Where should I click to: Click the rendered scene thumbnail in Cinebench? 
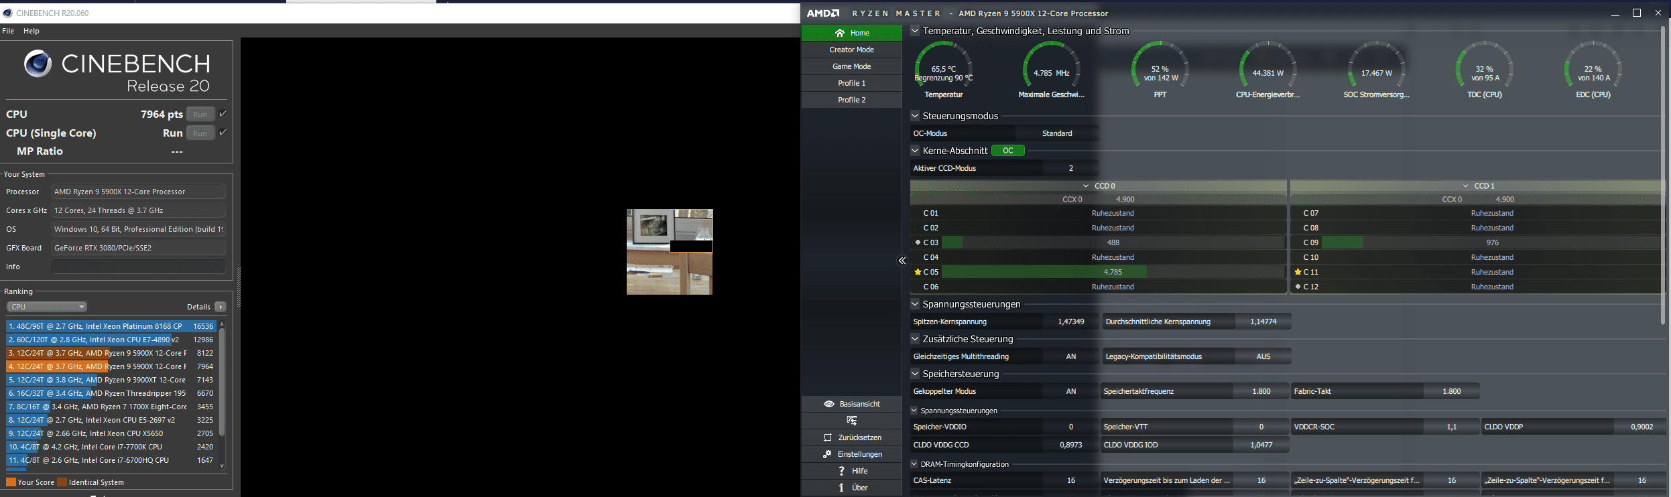coord(670,252)
